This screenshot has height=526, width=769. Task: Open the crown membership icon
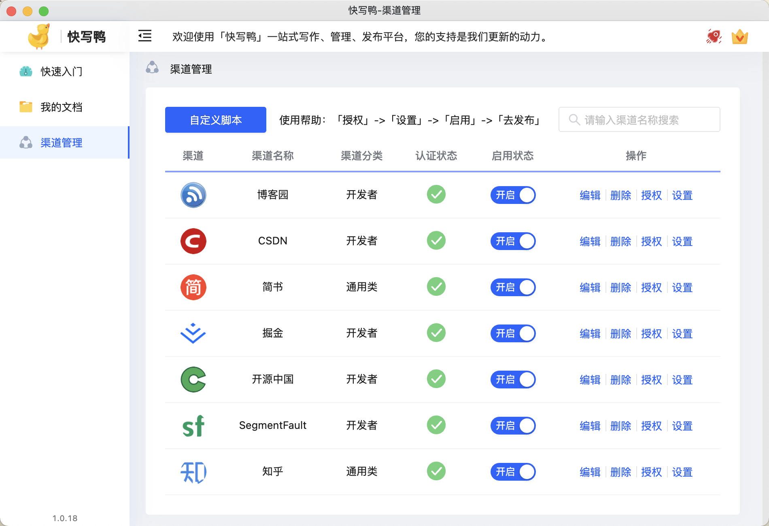tap(739, 36)
